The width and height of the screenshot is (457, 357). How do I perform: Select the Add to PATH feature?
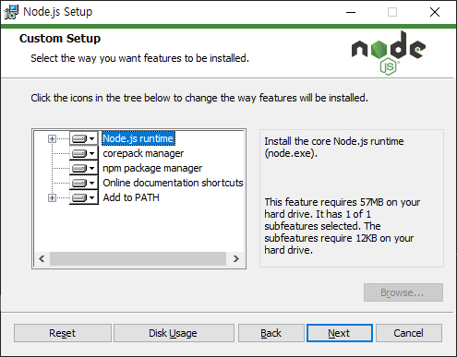(x=131, y=197)
